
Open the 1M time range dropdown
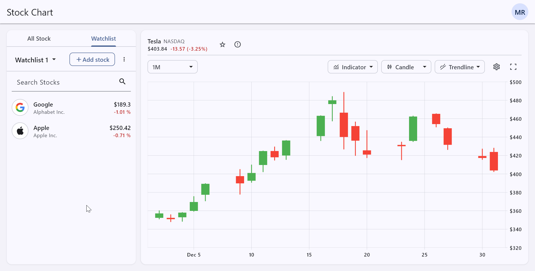point(172,67)
